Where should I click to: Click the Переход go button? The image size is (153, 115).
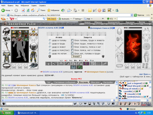click(x=139, y=15)
